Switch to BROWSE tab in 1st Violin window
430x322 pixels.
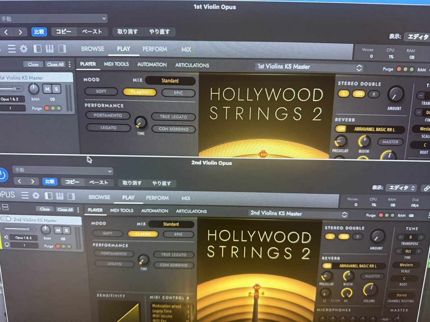click(93, 49)
